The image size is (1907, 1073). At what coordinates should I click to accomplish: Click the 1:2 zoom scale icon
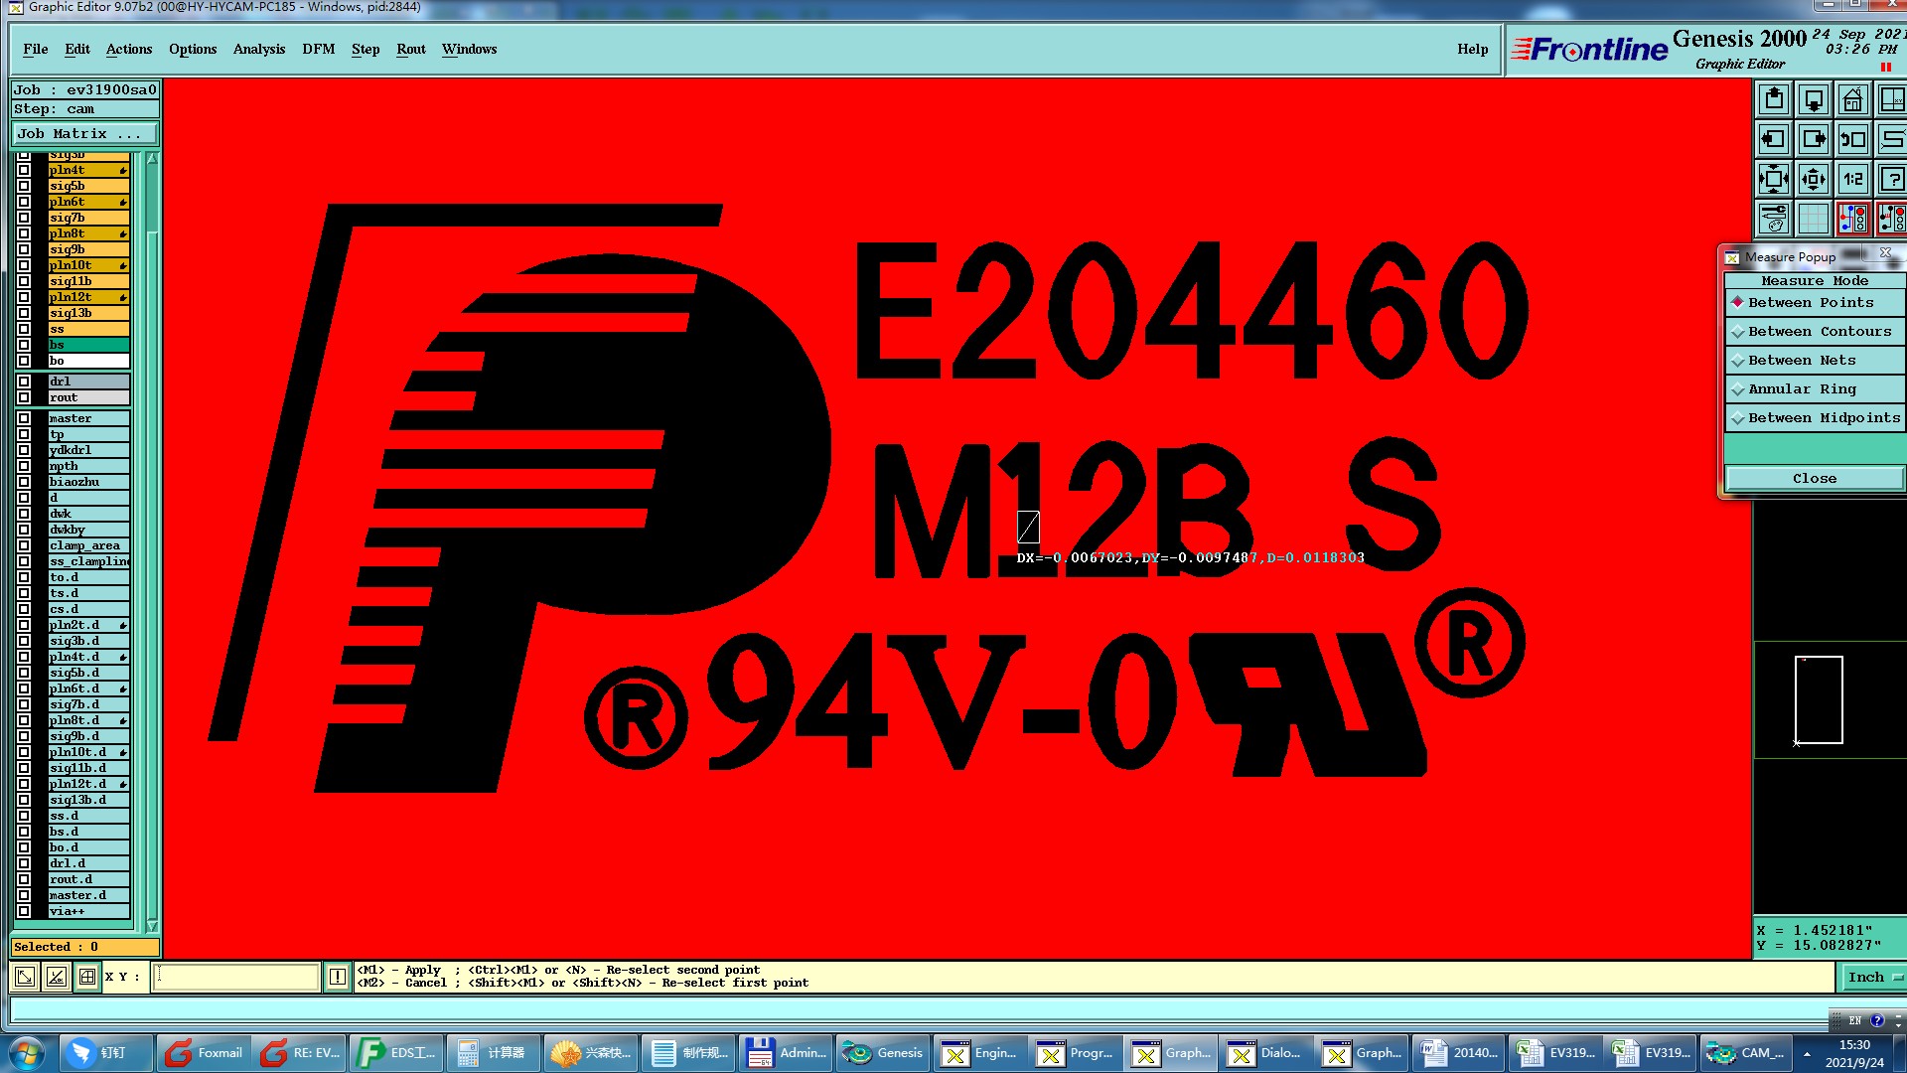coord(1852,180)
